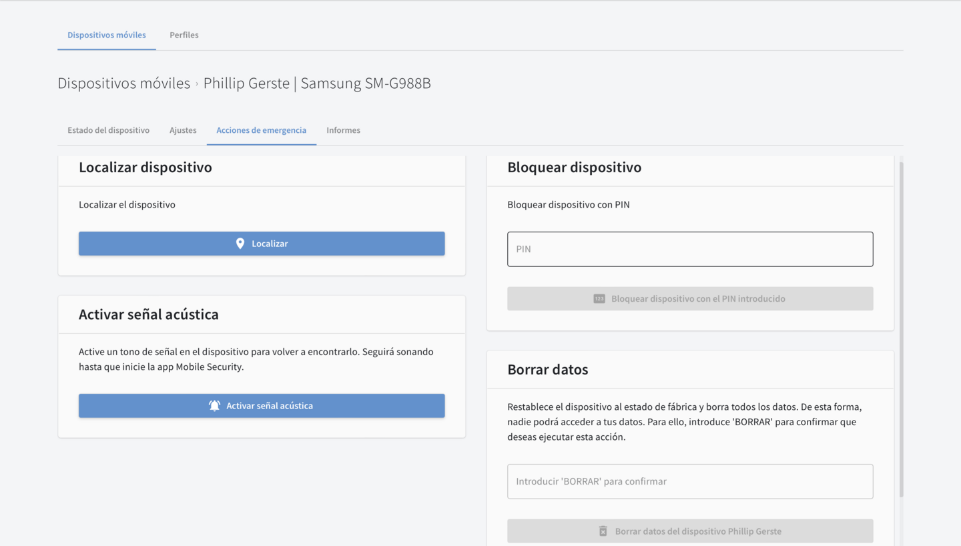Switch to the Perfiles tab
Screen dimensions: 961x546
pos(184,35)
